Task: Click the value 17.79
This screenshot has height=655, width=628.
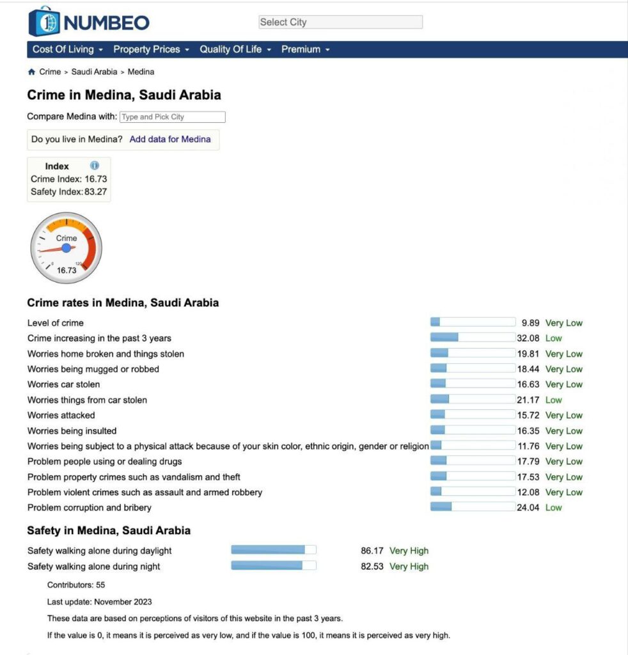Action: (x=528, y=462)
